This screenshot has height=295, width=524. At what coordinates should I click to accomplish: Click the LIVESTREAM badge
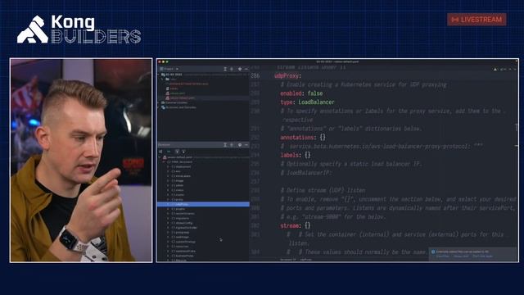477,20
